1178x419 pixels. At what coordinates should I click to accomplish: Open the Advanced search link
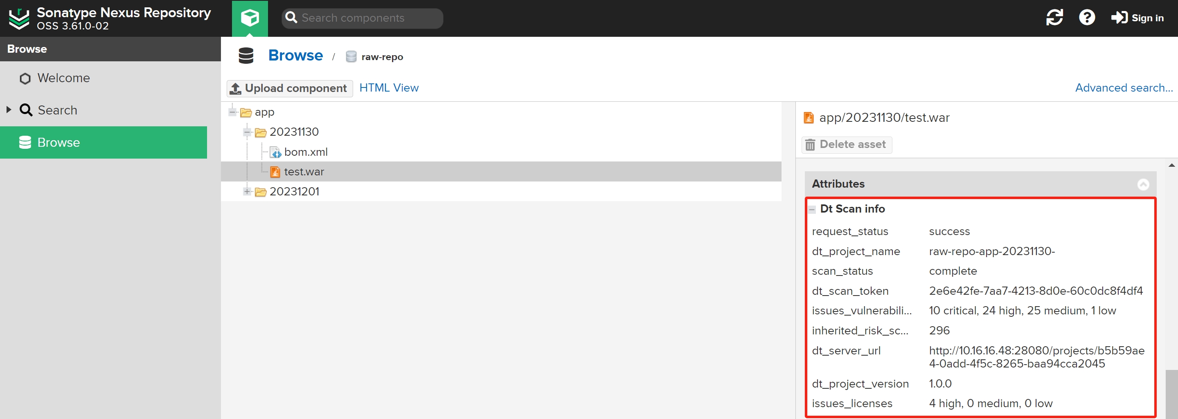pyautogui.click(x=1124, y=88)
